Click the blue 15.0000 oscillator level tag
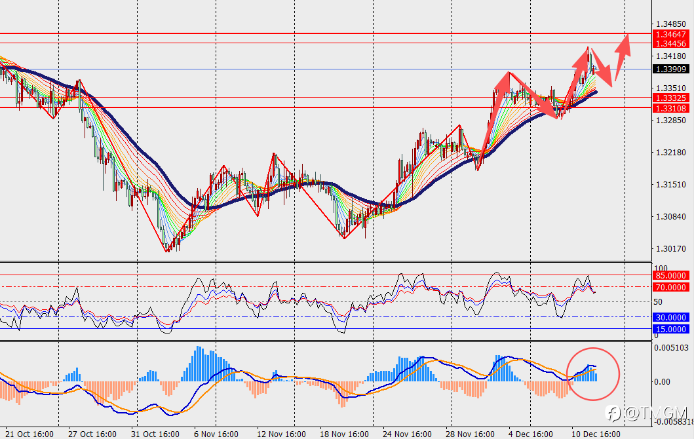The image size is (694, 439). 671,329
